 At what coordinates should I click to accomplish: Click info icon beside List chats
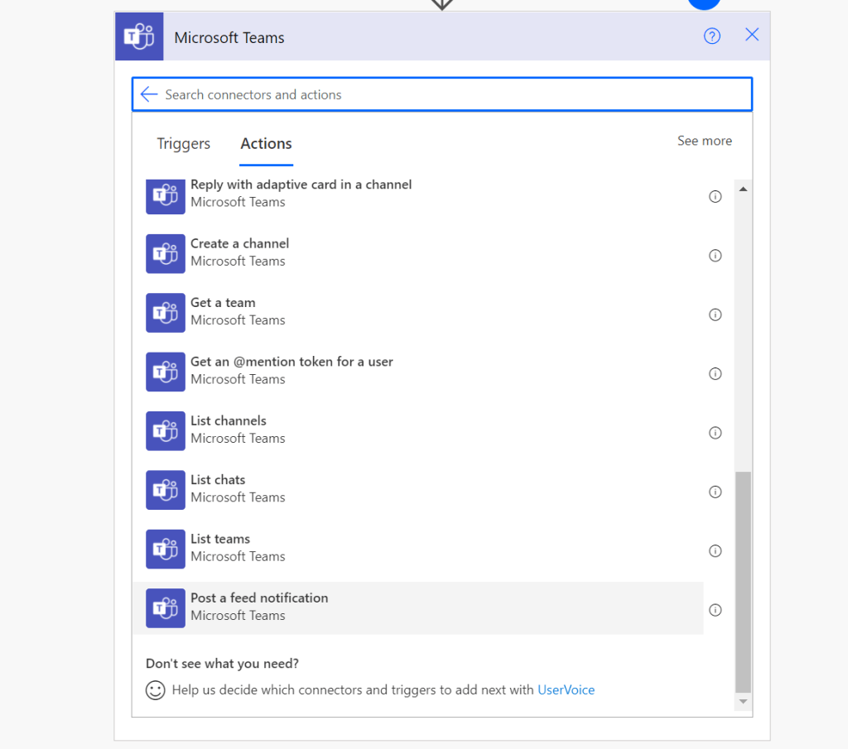click(715, 492)
